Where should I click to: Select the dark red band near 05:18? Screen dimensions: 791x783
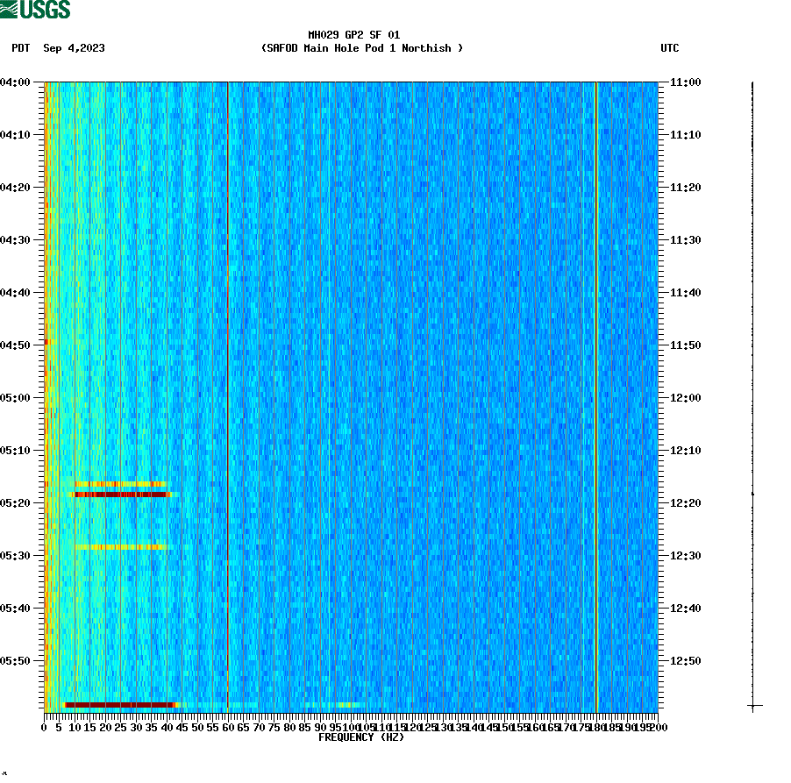click(118, 495)
